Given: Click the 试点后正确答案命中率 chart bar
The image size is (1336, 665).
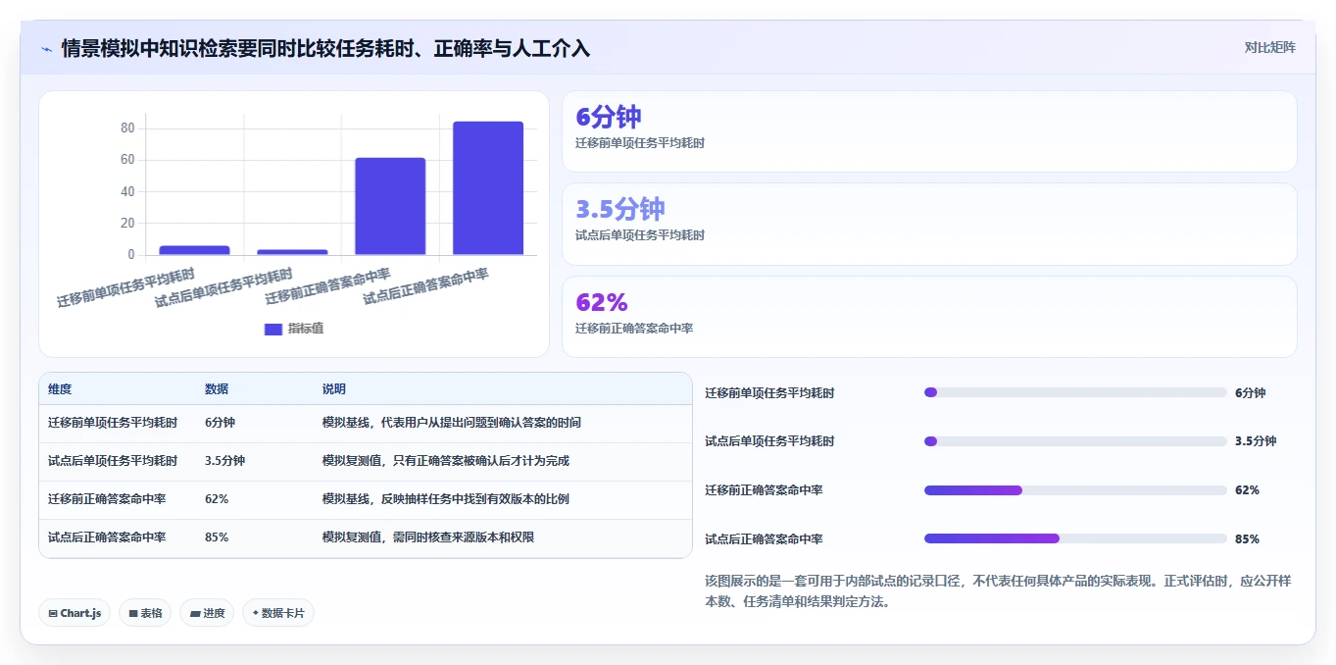Looking at the screenshot, I should (x=488, y=188).
